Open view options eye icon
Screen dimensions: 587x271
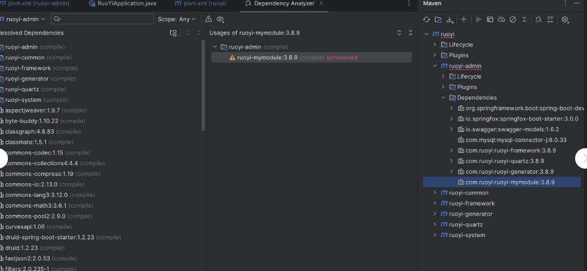point(220,19)
